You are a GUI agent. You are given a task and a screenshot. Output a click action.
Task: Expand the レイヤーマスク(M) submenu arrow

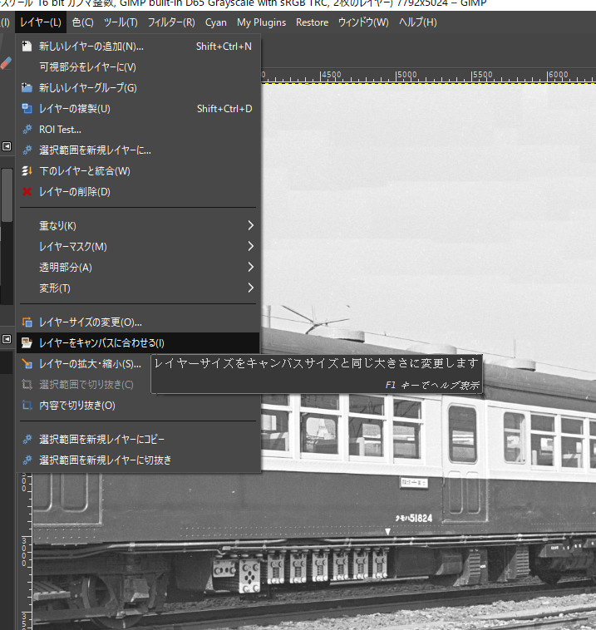point(250,246)
